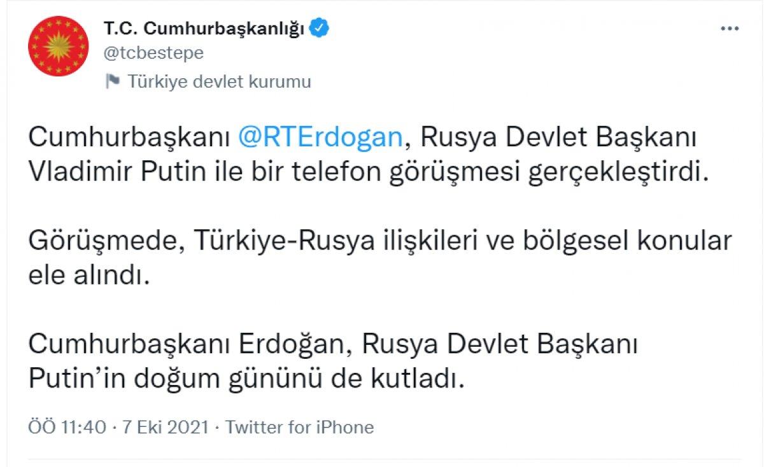Select the verified account badge next to the name
Viewport: 764px width, 467px height.
coord(318,28)
